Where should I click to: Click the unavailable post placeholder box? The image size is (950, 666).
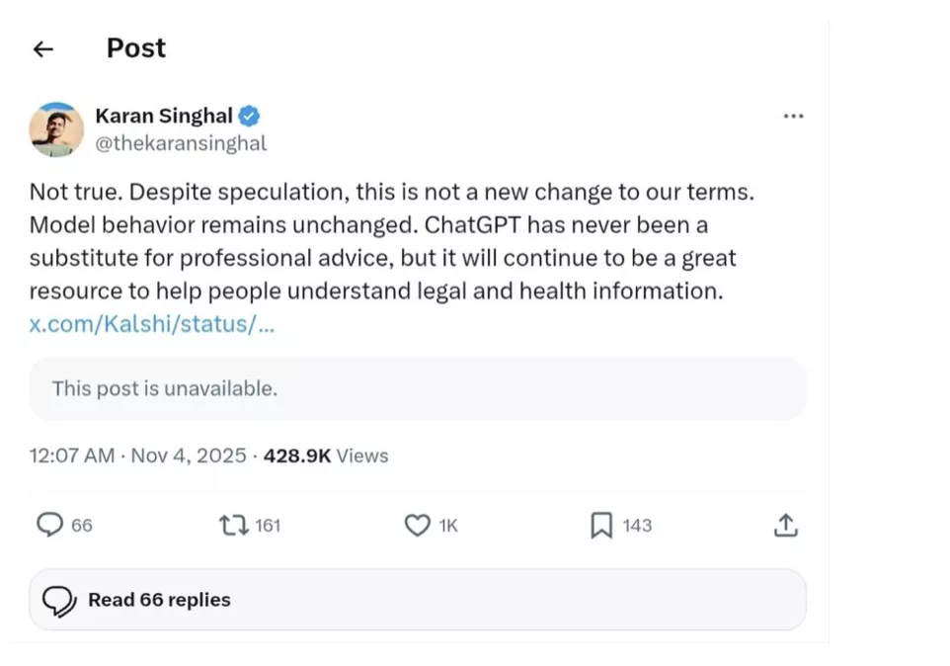(x=417, y=388)
